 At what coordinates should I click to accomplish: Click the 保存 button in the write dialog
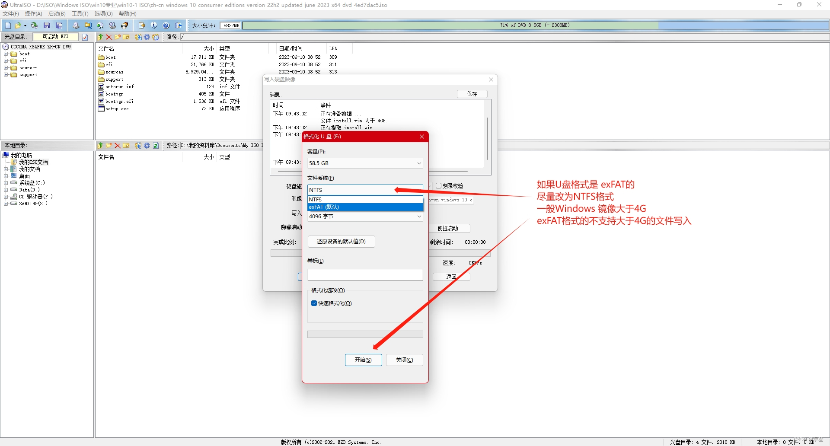[472, 94]
